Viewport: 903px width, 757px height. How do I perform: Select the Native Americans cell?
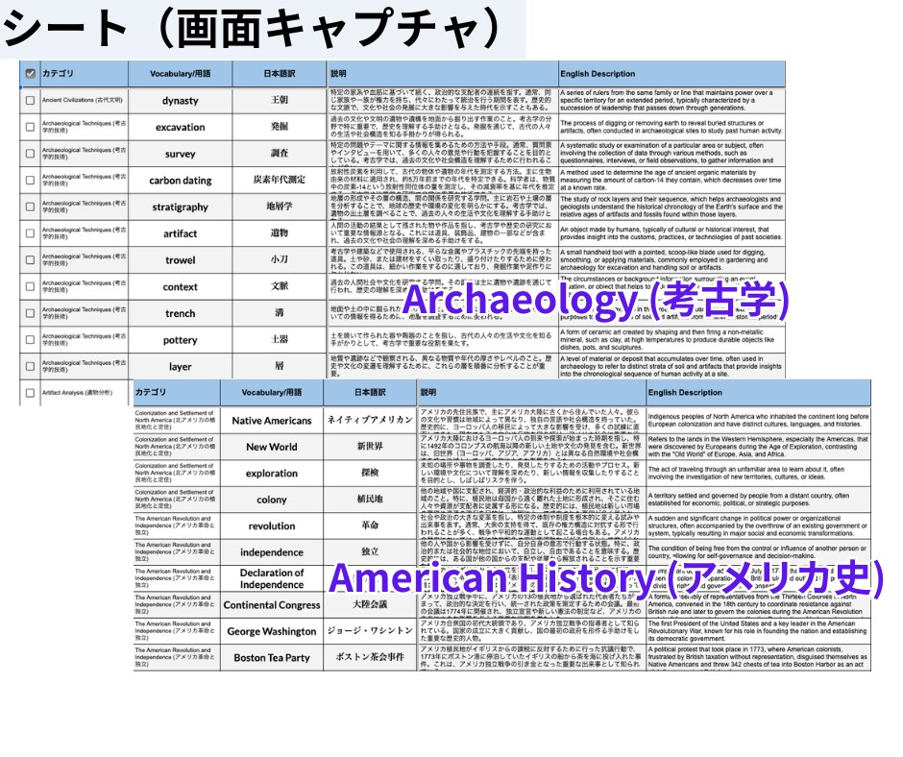(271, 421)
